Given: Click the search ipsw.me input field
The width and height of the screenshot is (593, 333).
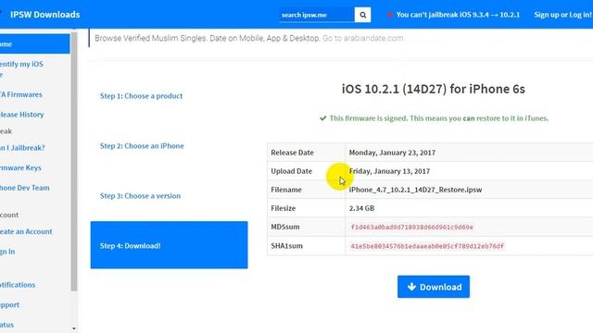Looking at the screenshot, I should click(317, 15).
